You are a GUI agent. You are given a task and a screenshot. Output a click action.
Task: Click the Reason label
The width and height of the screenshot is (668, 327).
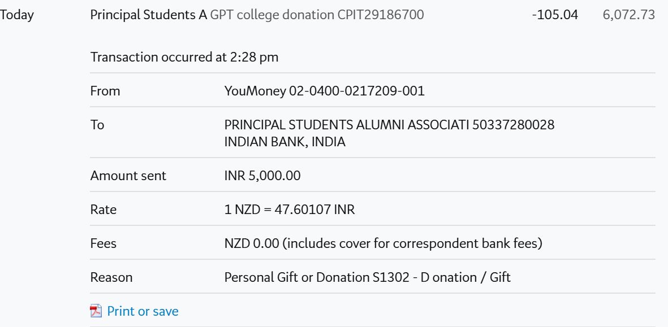point(111,278)
